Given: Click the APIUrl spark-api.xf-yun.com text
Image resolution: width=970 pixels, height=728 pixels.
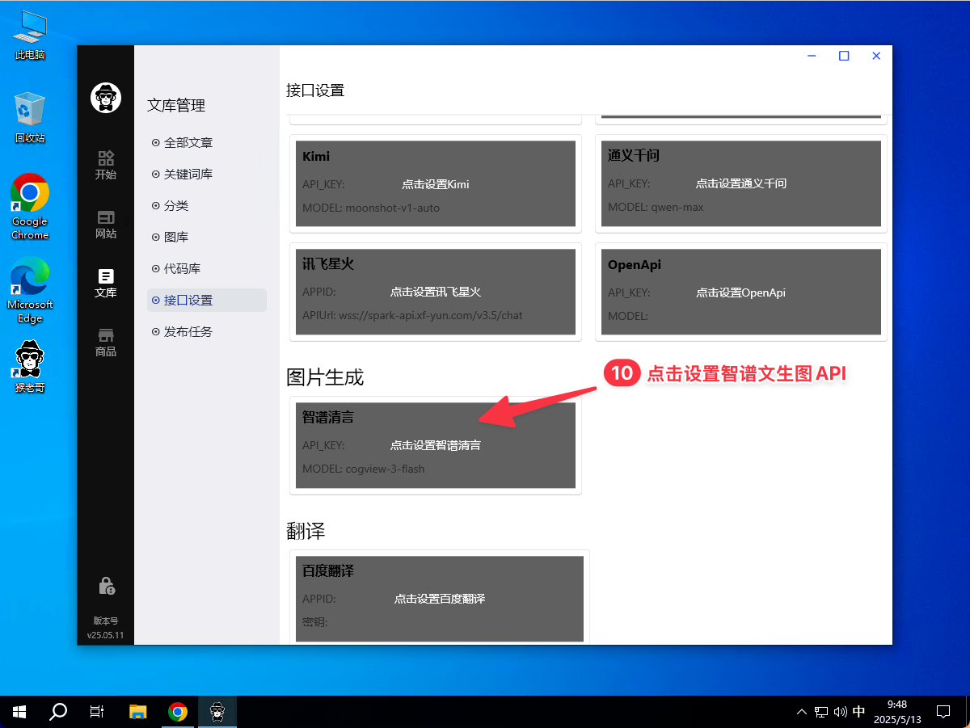Looking at the screenshot, I should [x=412, y=315].
